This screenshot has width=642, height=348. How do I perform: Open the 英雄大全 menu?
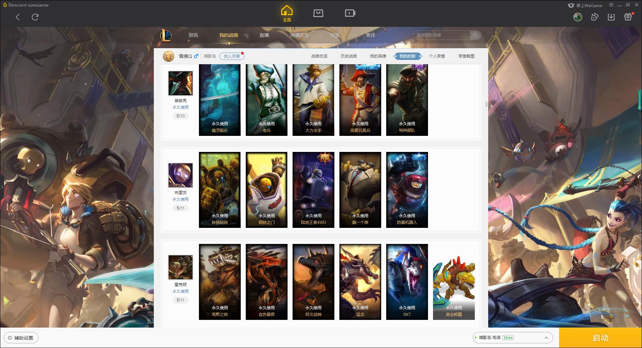tap(300, 35)
